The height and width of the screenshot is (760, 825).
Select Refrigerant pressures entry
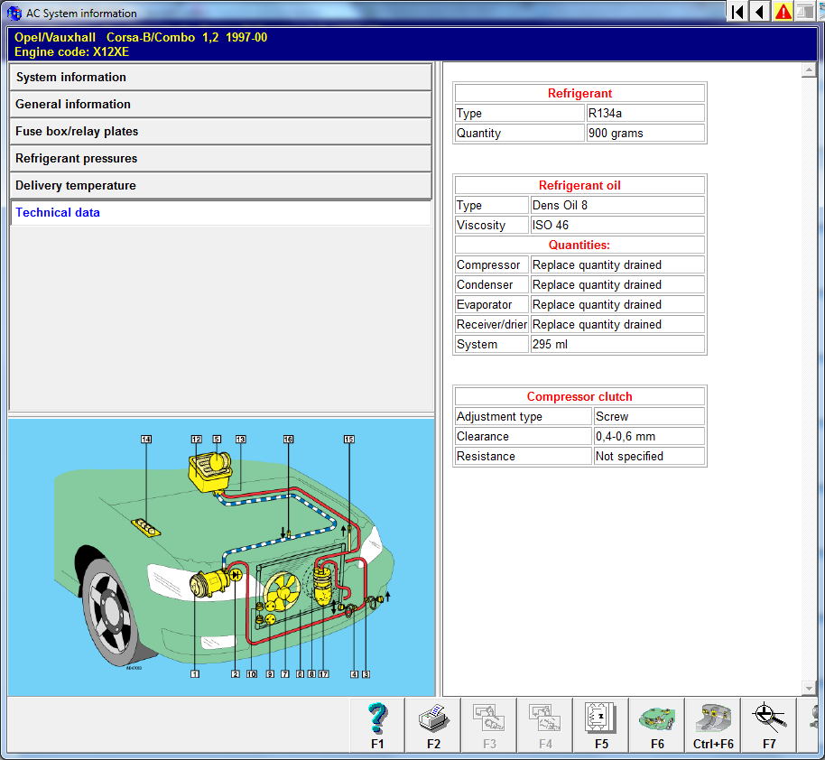(x=220, y=159)
